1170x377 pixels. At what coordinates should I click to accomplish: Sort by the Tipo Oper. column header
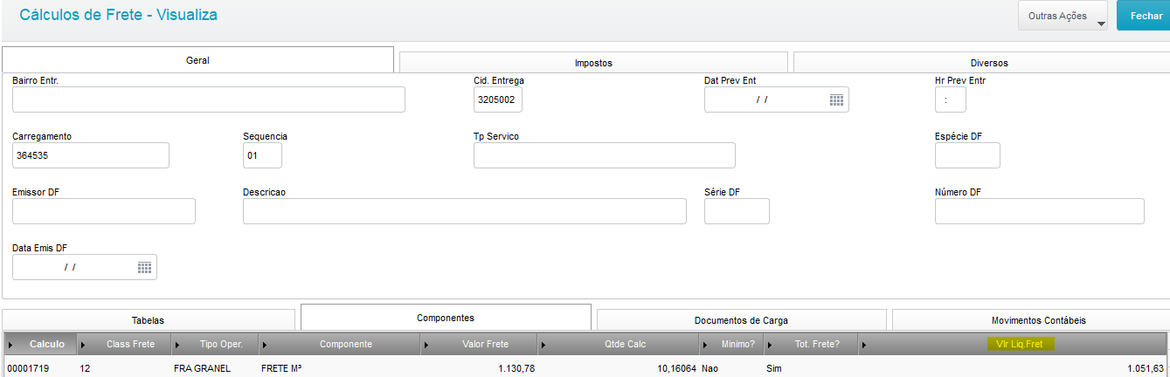pos(215,344)
